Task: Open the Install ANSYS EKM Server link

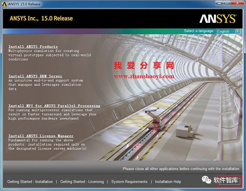Action: pos(35,76)
